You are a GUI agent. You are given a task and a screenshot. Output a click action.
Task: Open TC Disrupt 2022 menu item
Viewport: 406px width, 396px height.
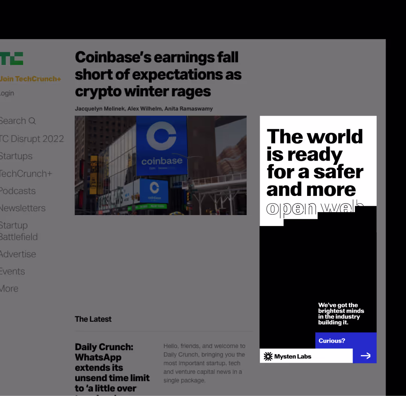click(x=32, y=139)
